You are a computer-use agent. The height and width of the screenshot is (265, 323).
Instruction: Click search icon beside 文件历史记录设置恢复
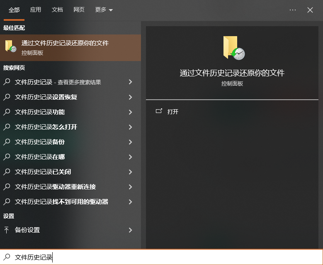tap(7, 97)
